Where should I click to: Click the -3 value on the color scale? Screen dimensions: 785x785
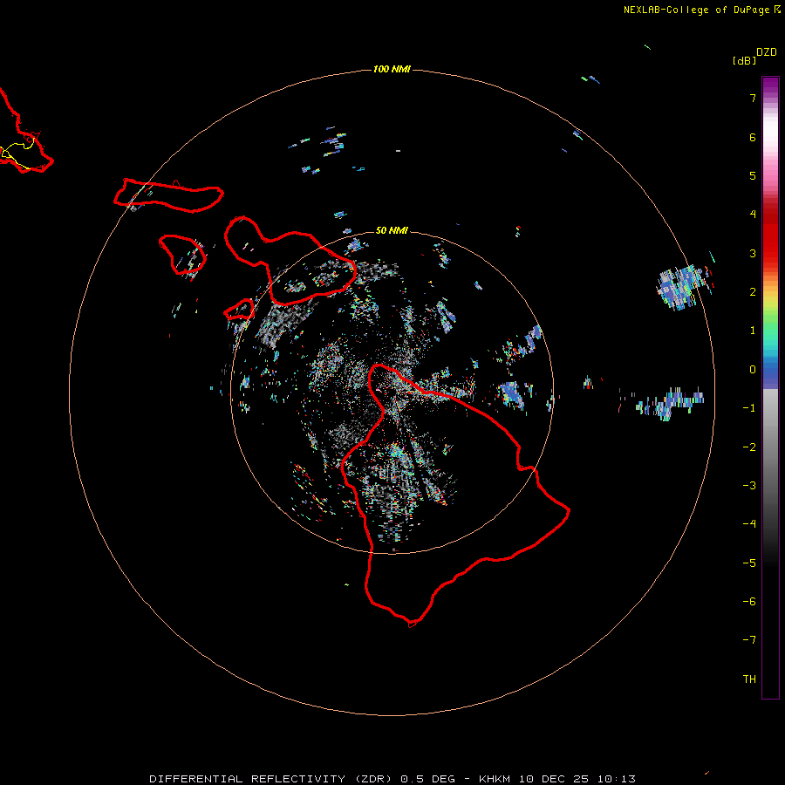tap(749, 486)
